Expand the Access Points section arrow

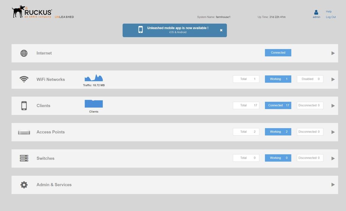pos(333,132)
